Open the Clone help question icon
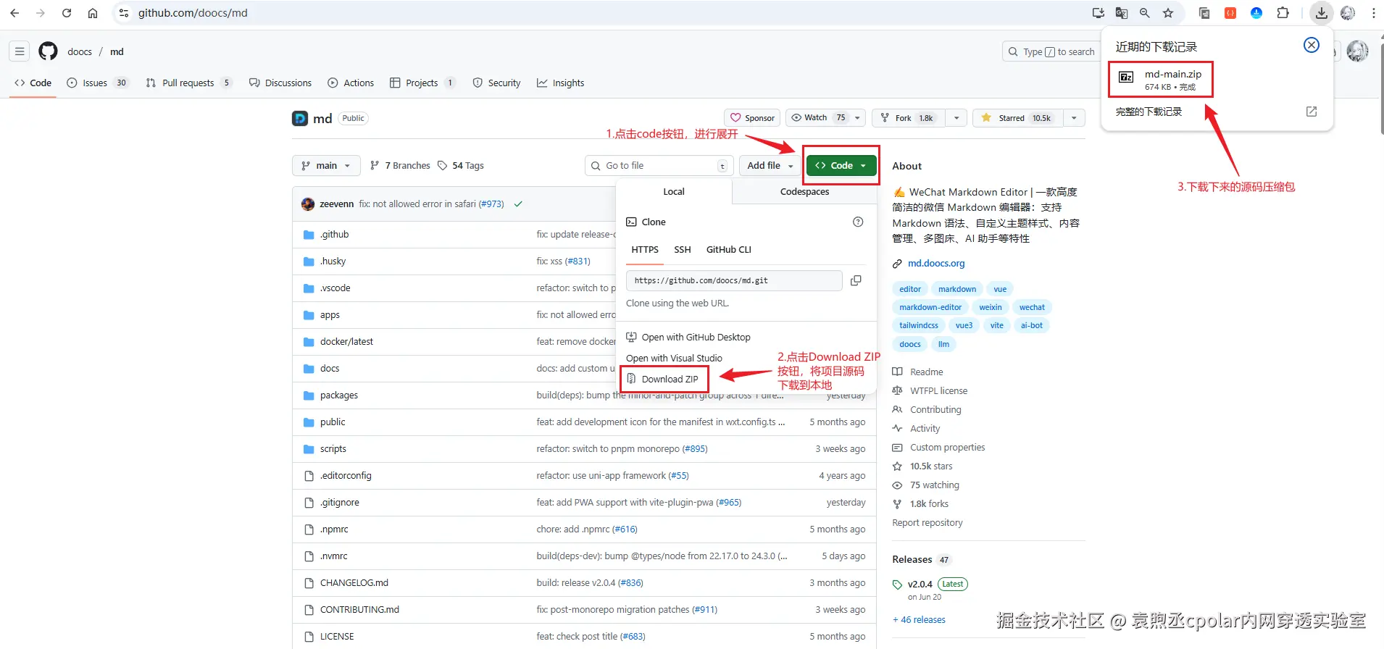The width and height of the screenshot is (1384, 649). (x=858, y=222)
